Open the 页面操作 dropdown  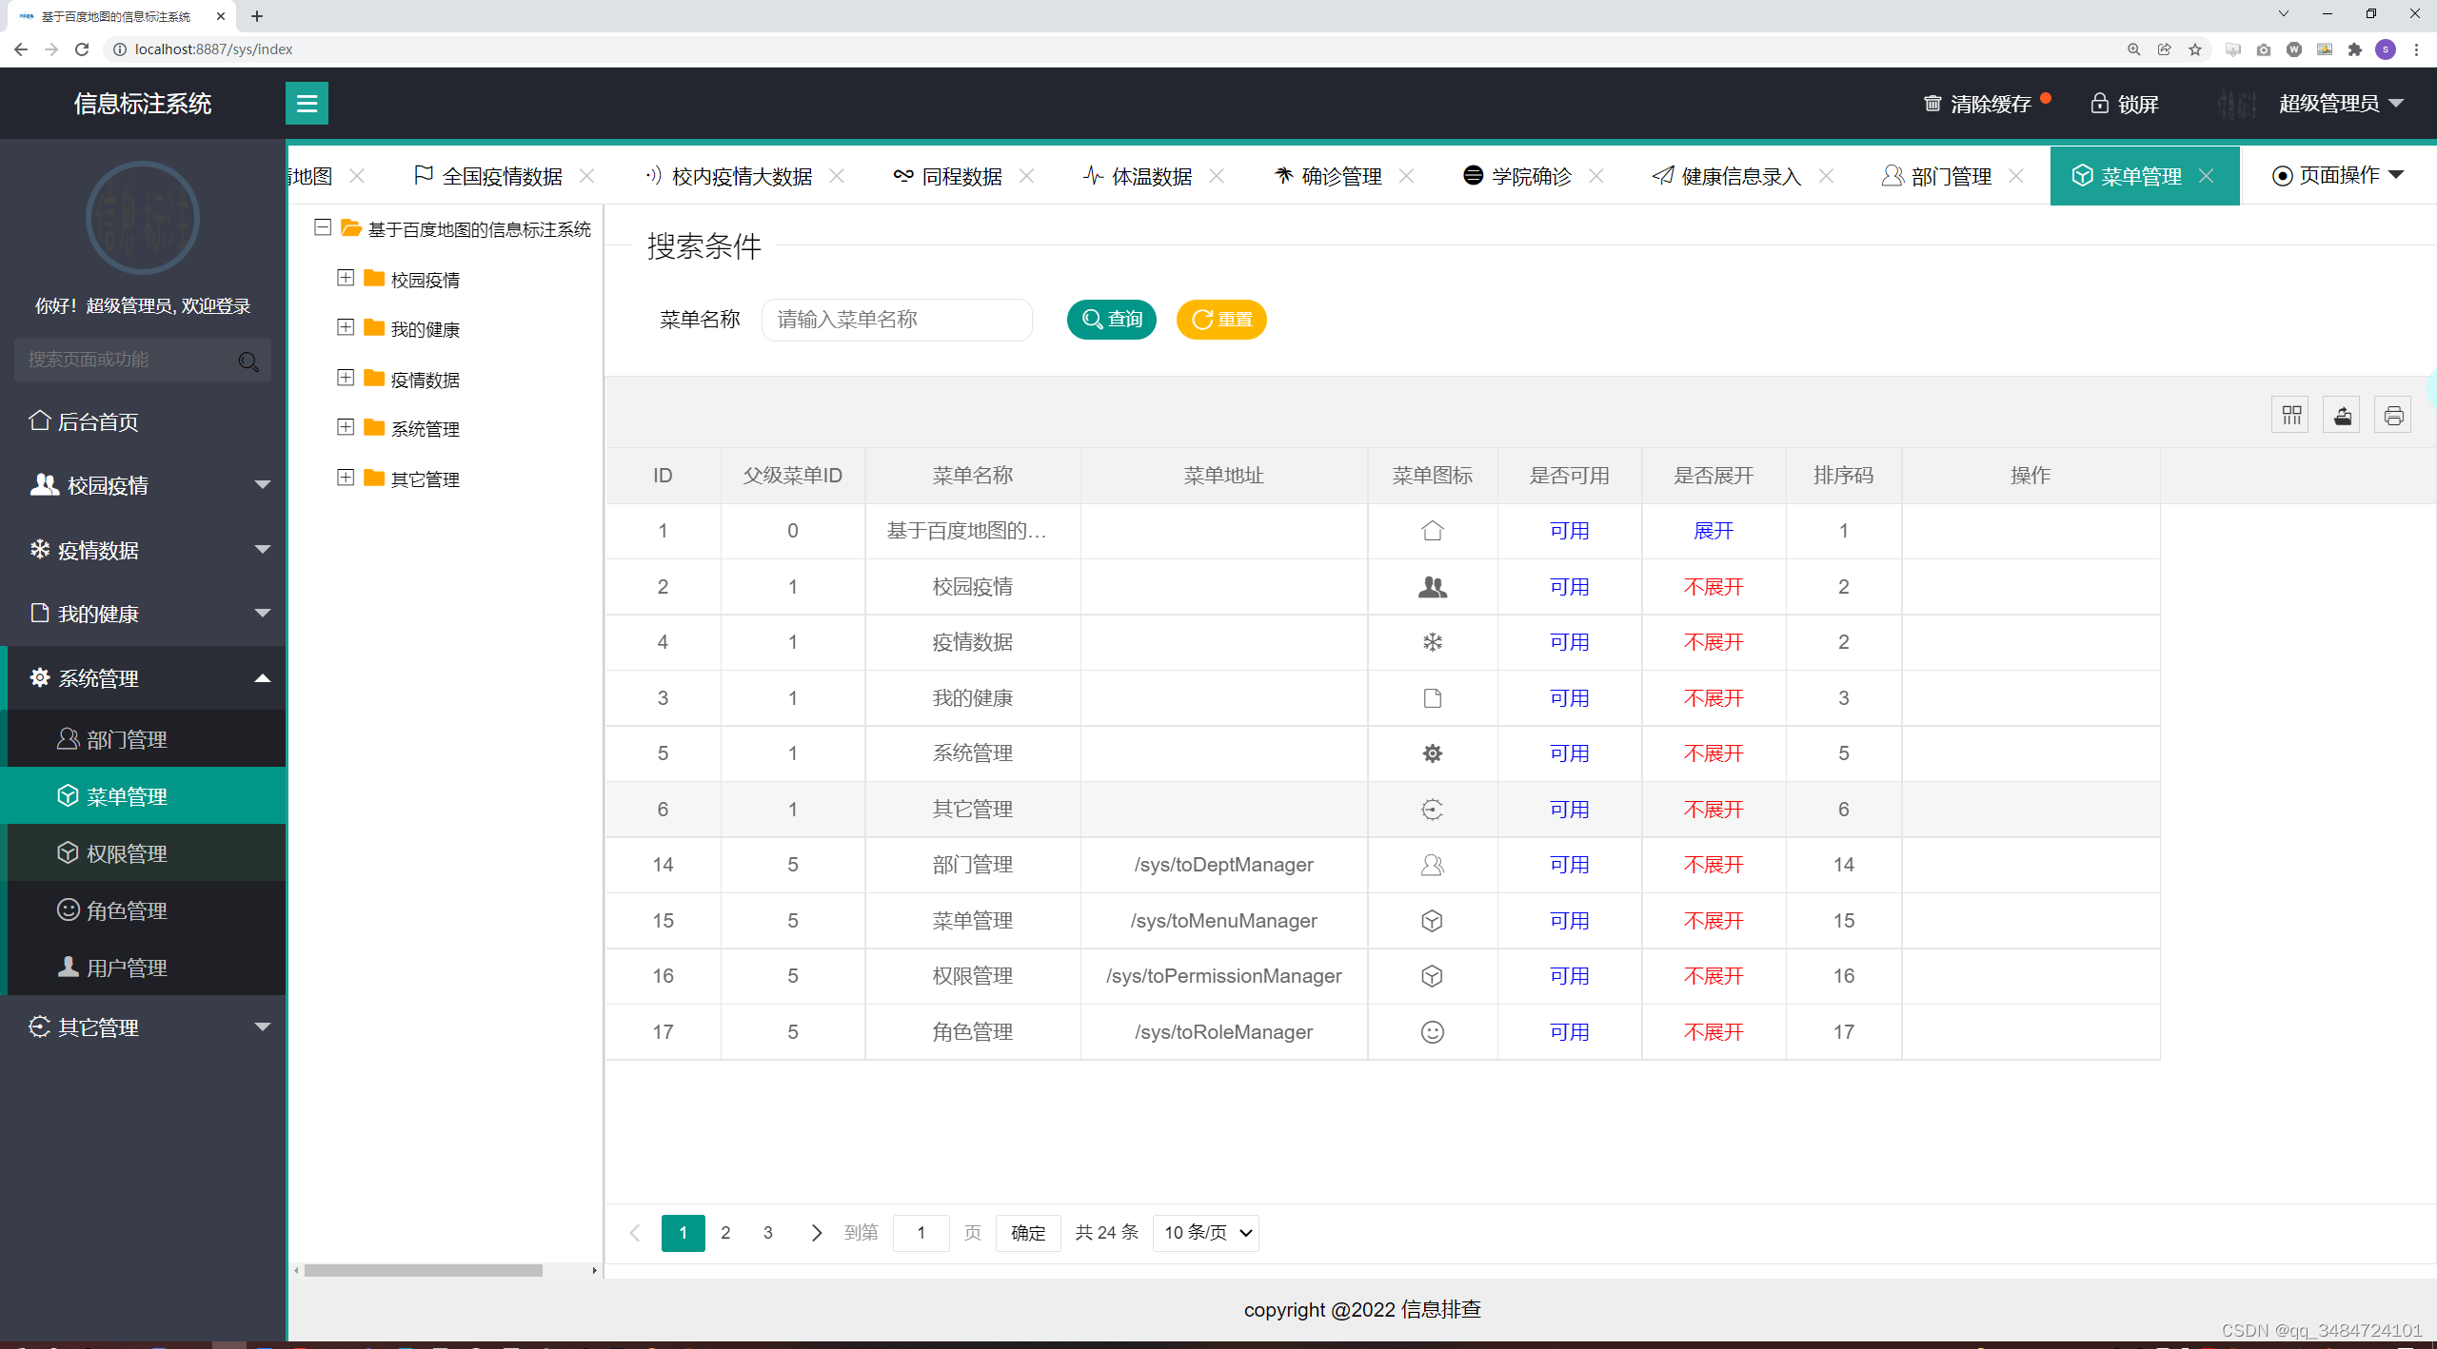coord(2338,175)
